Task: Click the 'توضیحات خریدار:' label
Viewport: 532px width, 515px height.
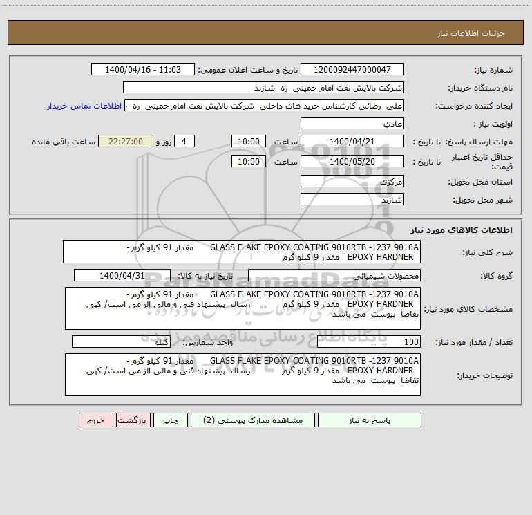Action: coord(484,375)
